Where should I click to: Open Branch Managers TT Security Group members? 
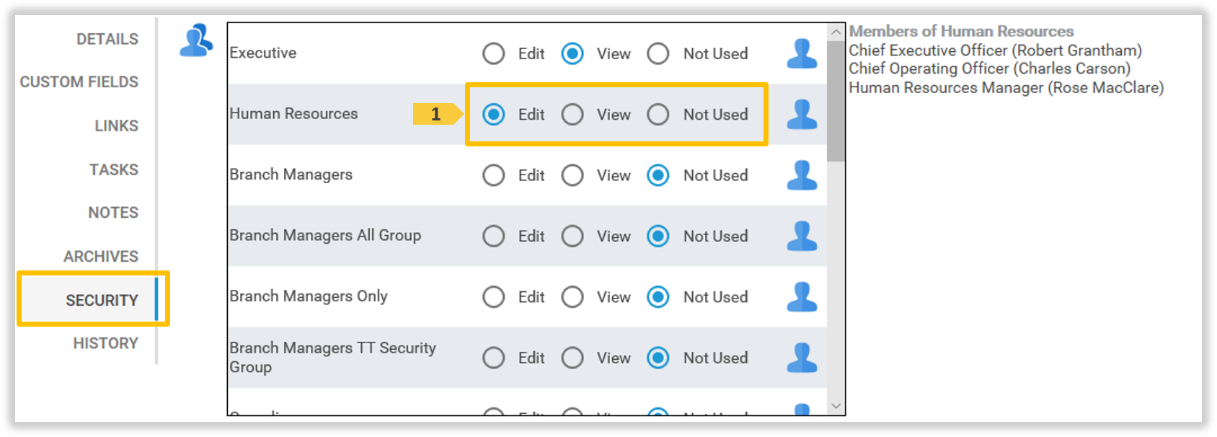(802, 358)
